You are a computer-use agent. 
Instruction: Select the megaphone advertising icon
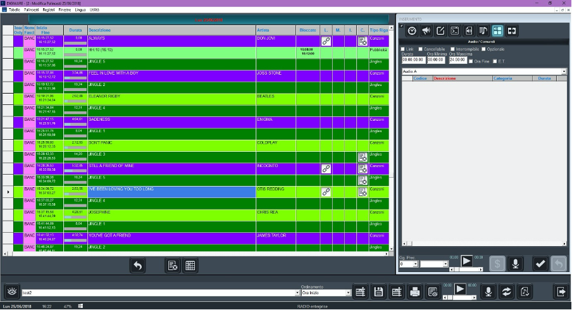(x=426, y=30)
